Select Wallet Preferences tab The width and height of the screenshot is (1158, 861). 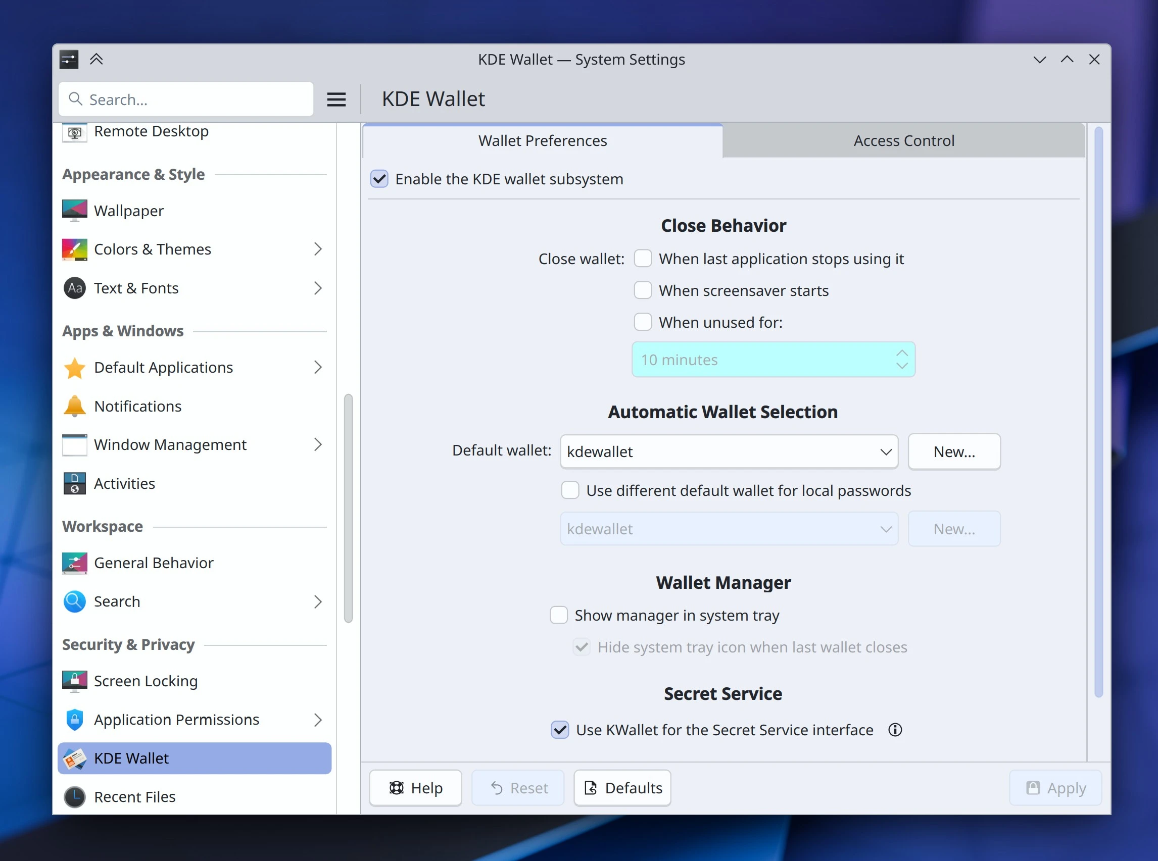pyautogui.click(x=542, y=140)
